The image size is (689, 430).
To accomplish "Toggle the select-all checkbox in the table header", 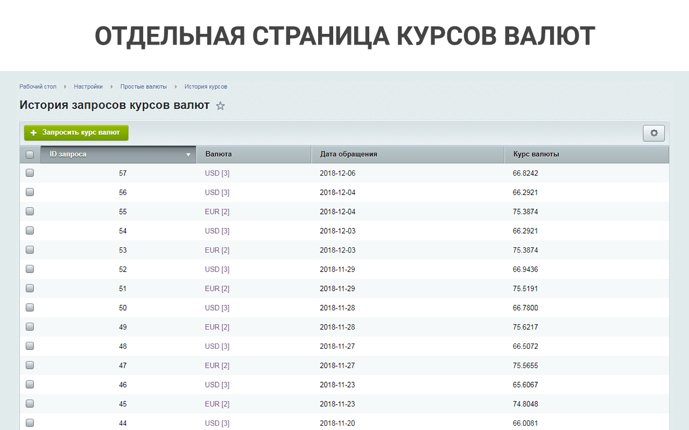I will (x=30, y=154).
